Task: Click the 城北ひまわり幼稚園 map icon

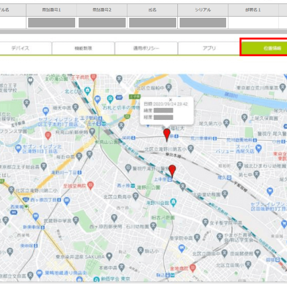Action: [x=239, y=165]
